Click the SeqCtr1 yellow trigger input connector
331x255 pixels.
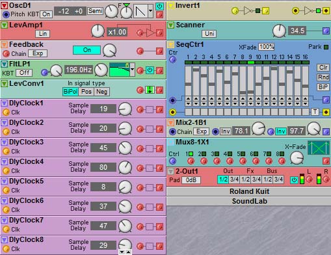coord(173,112)
